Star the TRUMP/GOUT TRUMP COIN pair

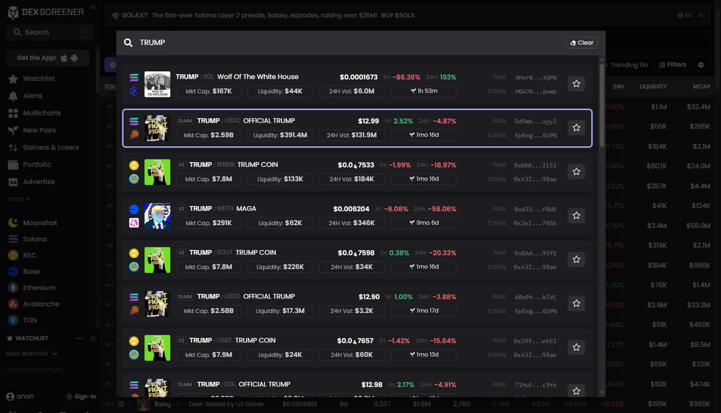tap(576, 259)
